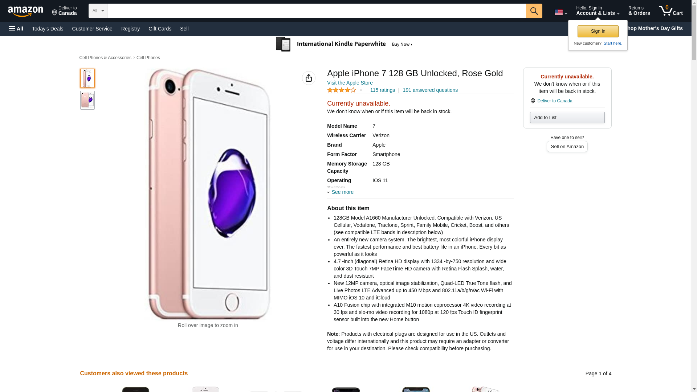
Task: Open the share icon beside product image
Action: click(x=309, y=78)
